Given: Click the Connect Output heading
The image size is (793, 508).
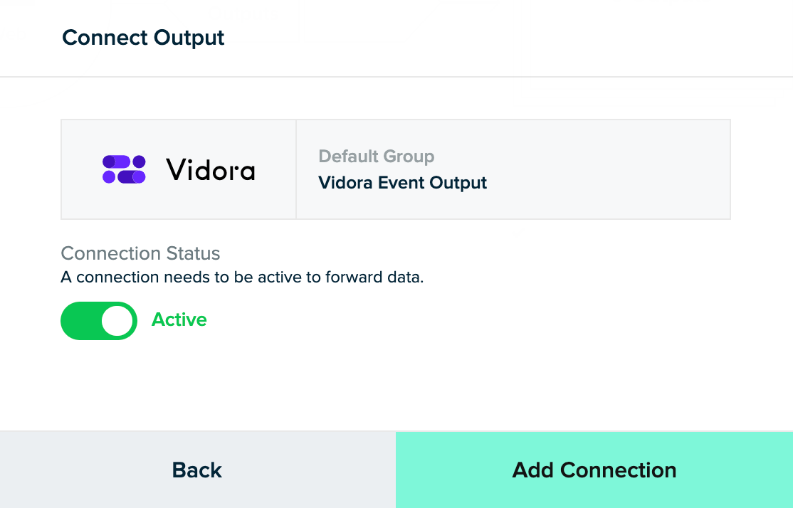Looking at the screenshot, I should [143, 38].
